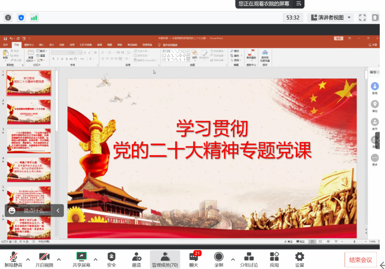Click the red 结束会议 end meeting button
This screenshot has height=269, width=385.
360,260
